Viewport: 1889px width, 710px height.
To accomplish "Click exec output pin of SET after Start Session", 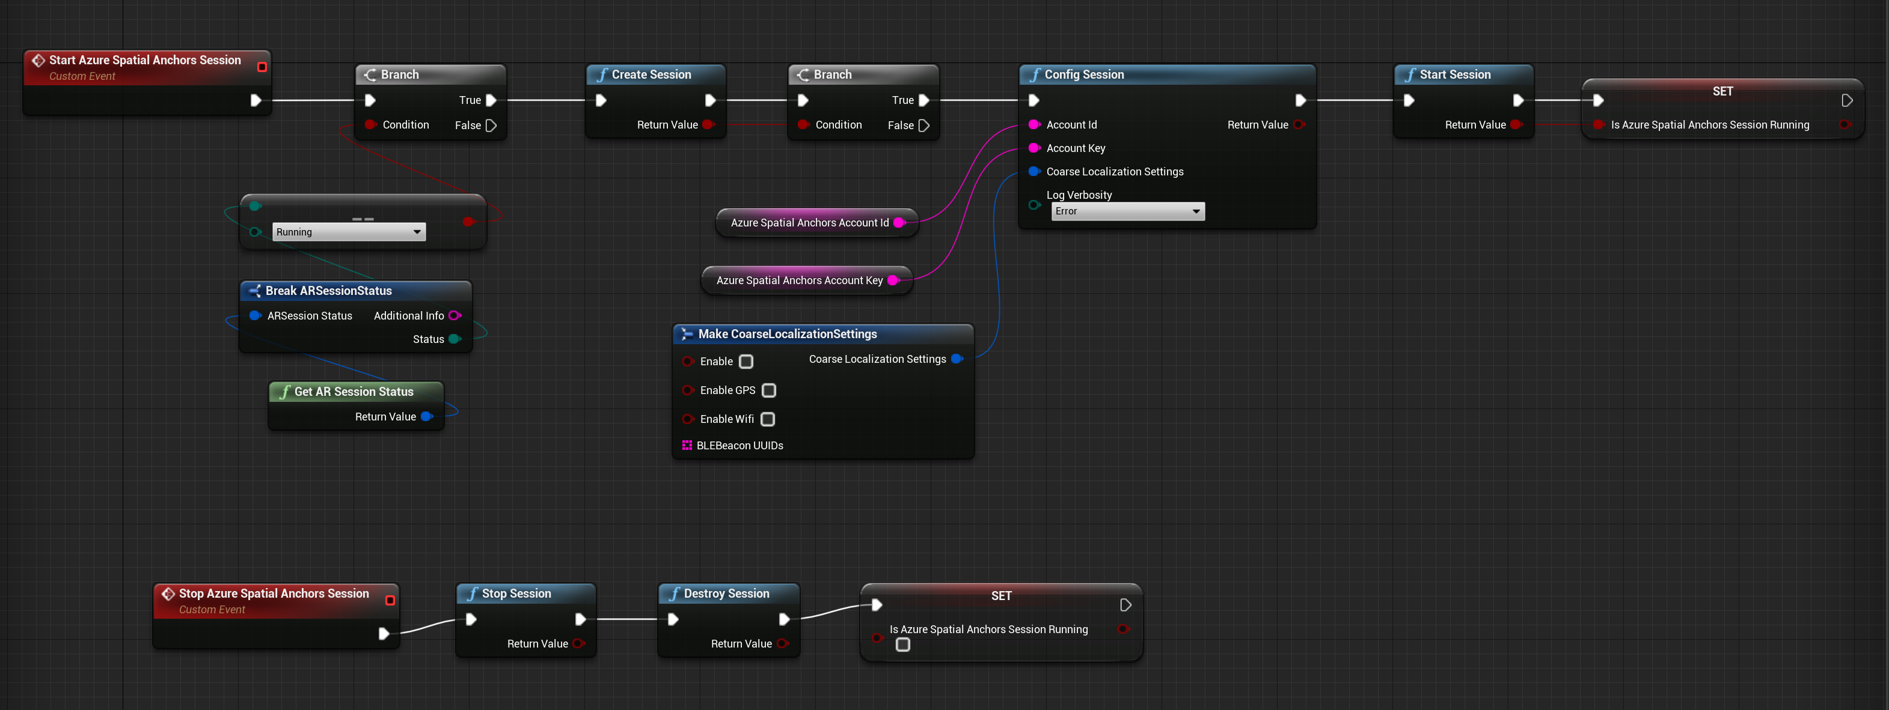I will (x=1847, y=100).
